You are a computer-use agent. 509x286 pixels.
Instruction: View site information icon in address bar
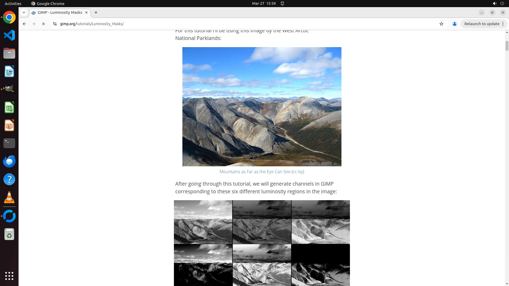pos(55,24)
